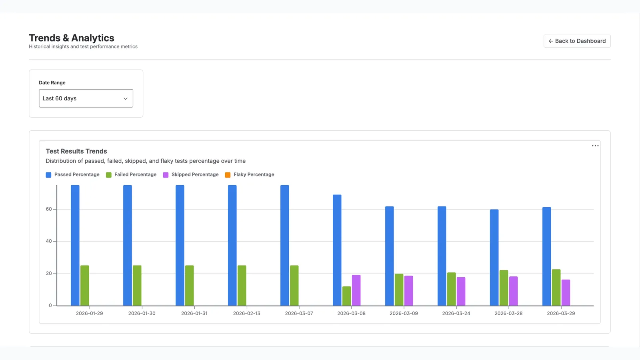Click the x-axis label 2026-01-31

(x=194, y=313)
